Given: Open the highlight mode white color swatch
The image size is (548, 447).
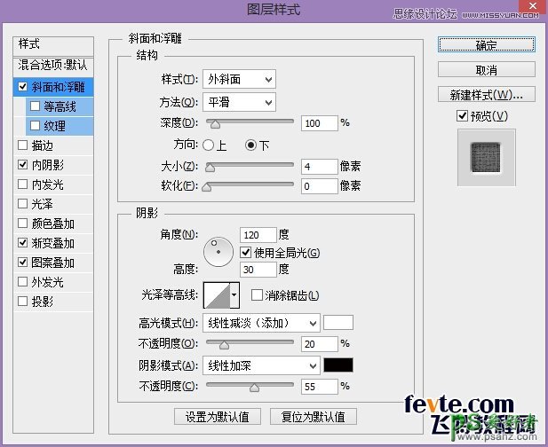Looking at the screenshot, I should (338, 323).
